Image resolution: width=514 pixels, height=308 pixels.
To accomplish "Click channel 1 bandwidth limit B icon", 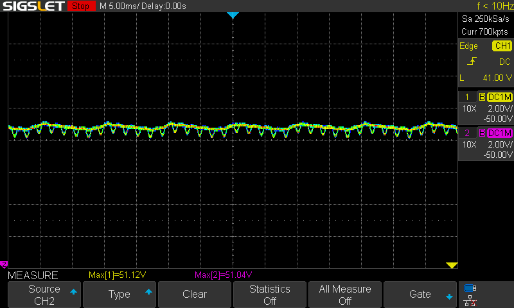I will pos(482,97).
